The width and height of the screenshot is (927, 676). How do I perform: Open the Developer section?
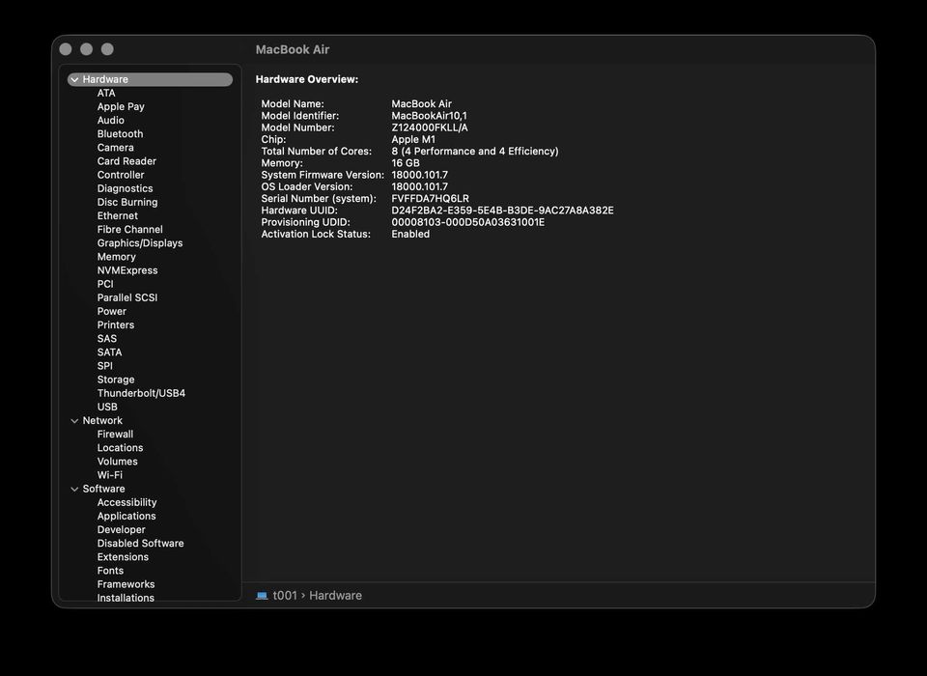[x=122, y=530]
